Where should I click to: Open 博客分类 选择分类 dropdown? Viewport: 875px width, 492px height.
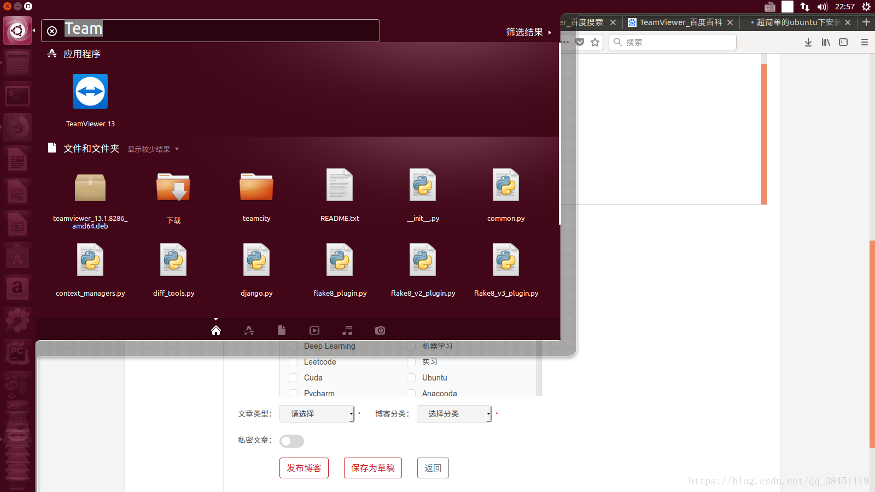click(454, 414)
